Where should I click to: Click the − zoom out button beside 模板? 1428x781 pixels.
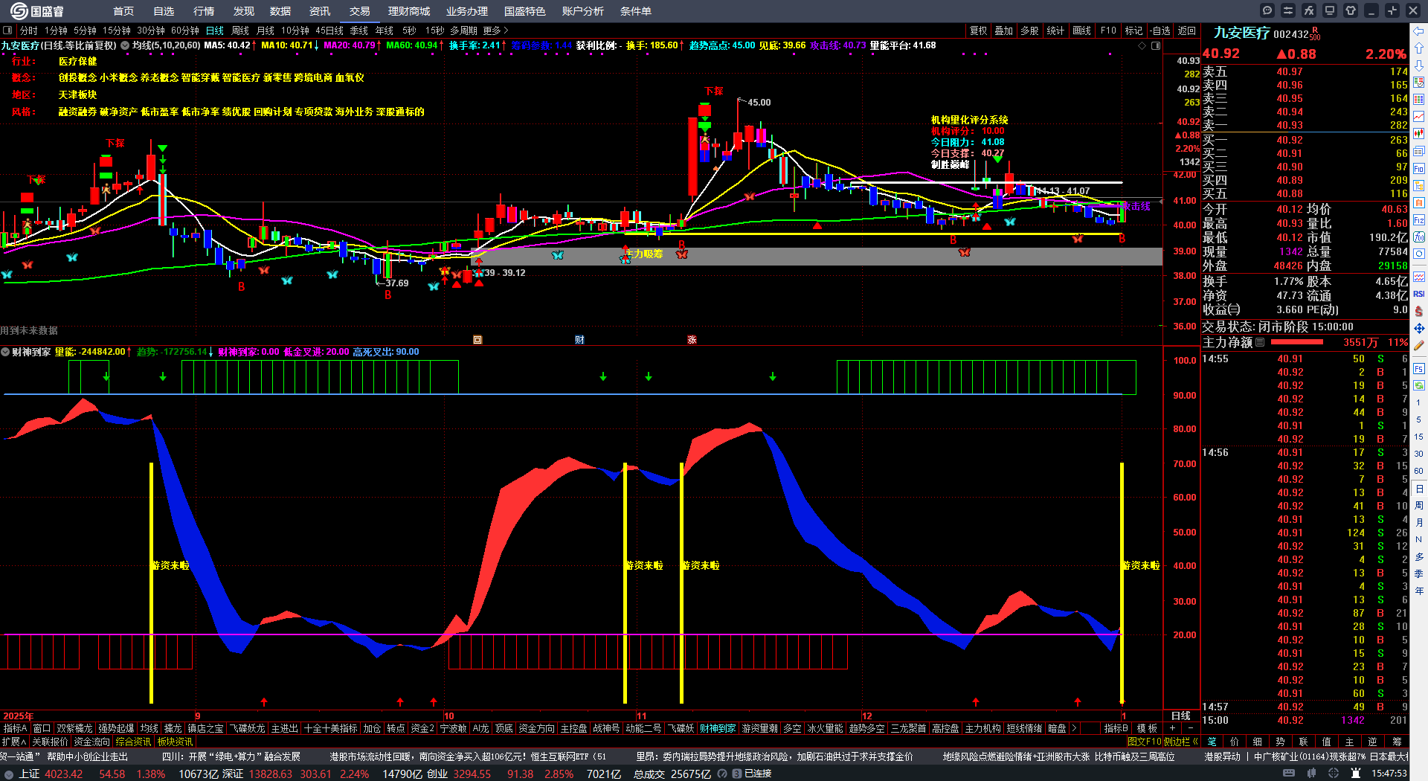[1190, 728]
